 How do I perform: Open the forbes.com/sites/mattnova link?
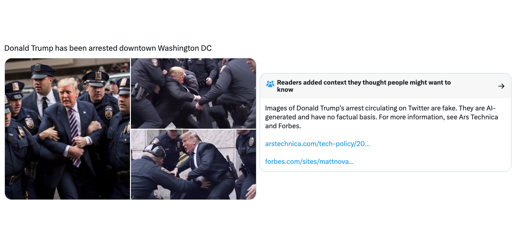tap(309, 162)
